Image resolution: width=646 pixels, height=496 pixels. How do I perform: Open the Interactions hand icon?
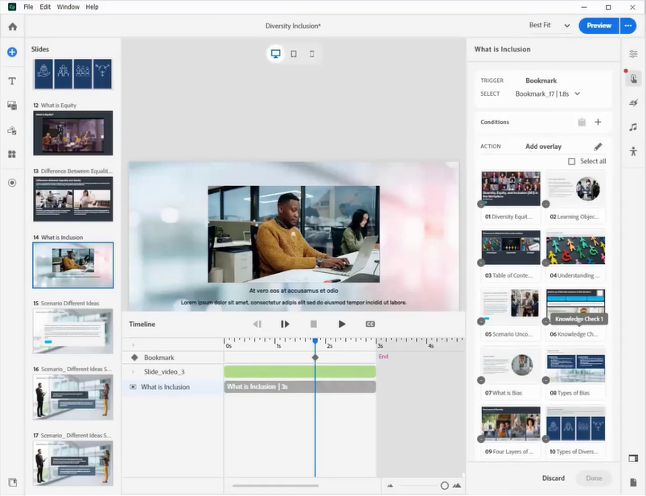click(x=633, y=78)
